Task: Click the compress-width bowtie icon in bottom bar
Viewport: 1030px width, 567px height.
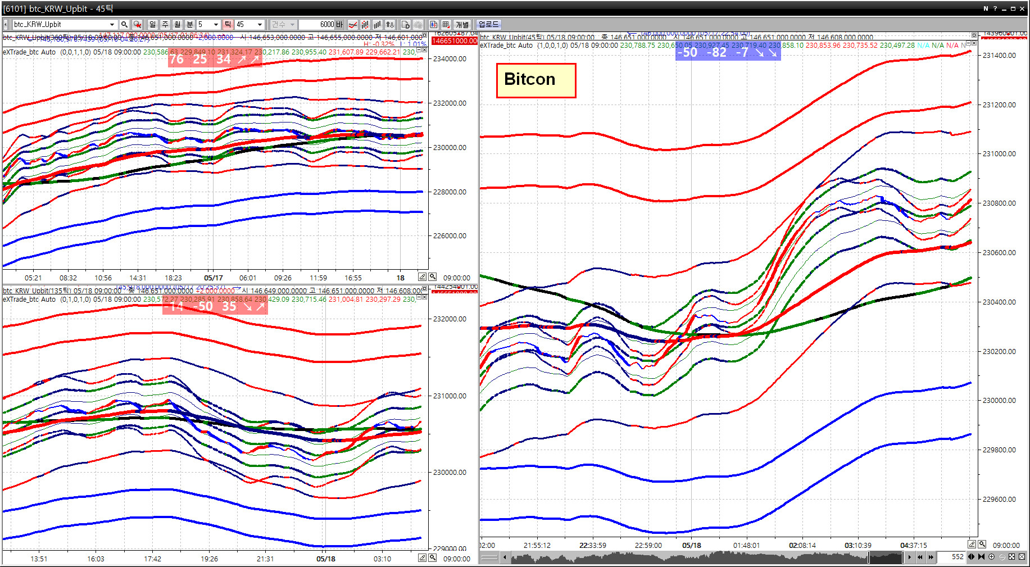Action: coord(981,557)
